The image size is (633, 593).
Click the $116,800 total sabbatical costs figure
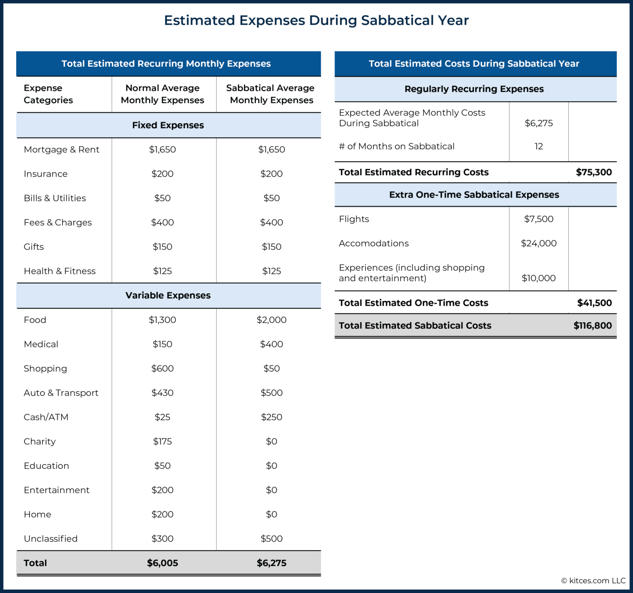(x=592, y=326)
